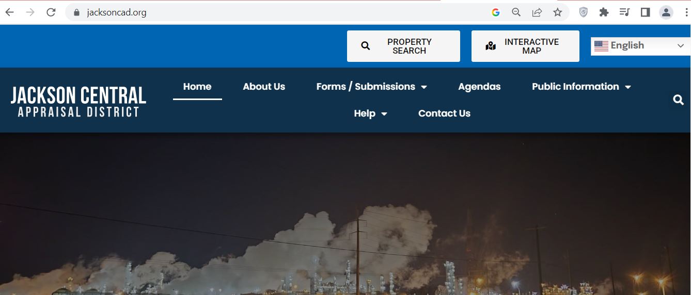Go back with the browser back arrow

click(x=10, y=12)
